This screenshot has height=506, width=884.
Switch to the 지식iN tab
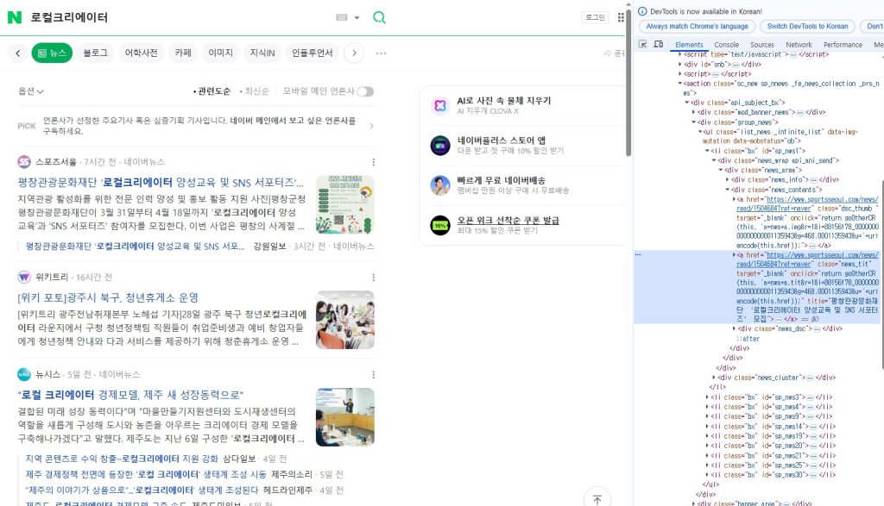pos(262,53)
